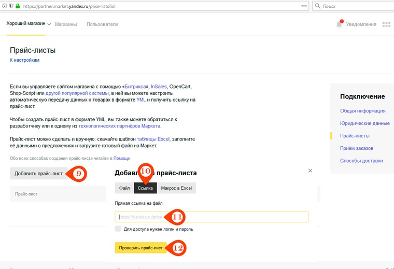This screenshot has height=269, width=394.
Task: Open the Yandex services grid icon
Action: pyautogui.click(x=386, y=24)
